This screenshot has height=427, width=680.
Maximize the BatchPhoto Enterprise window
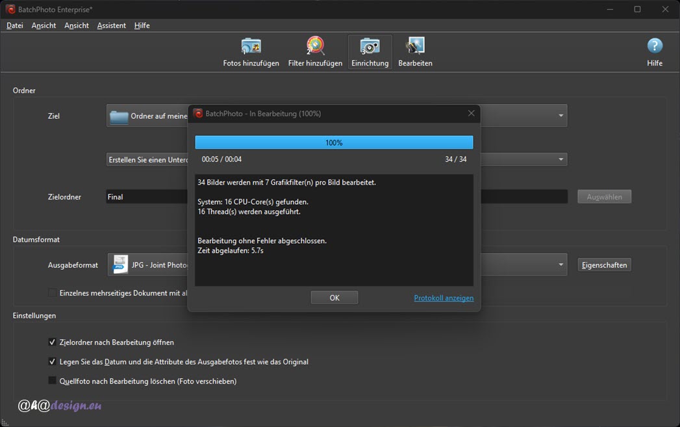tap(637, 9)
